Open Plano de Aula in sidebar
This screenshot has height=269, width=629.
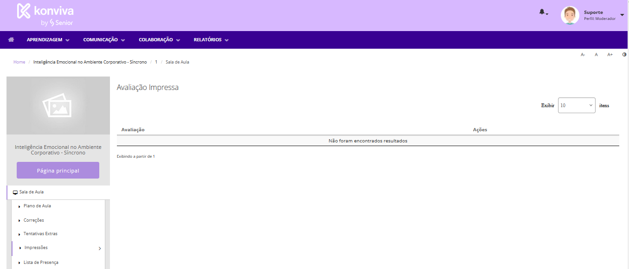37,206
